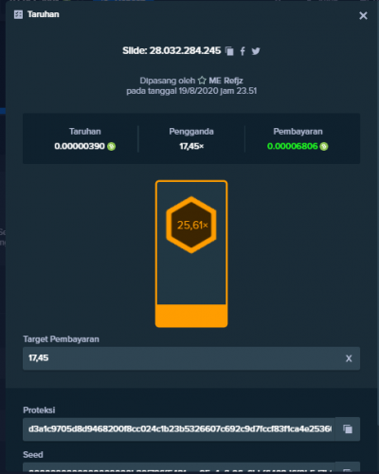Share bet on Twitter
379x474 pixels.
point(256,51)
